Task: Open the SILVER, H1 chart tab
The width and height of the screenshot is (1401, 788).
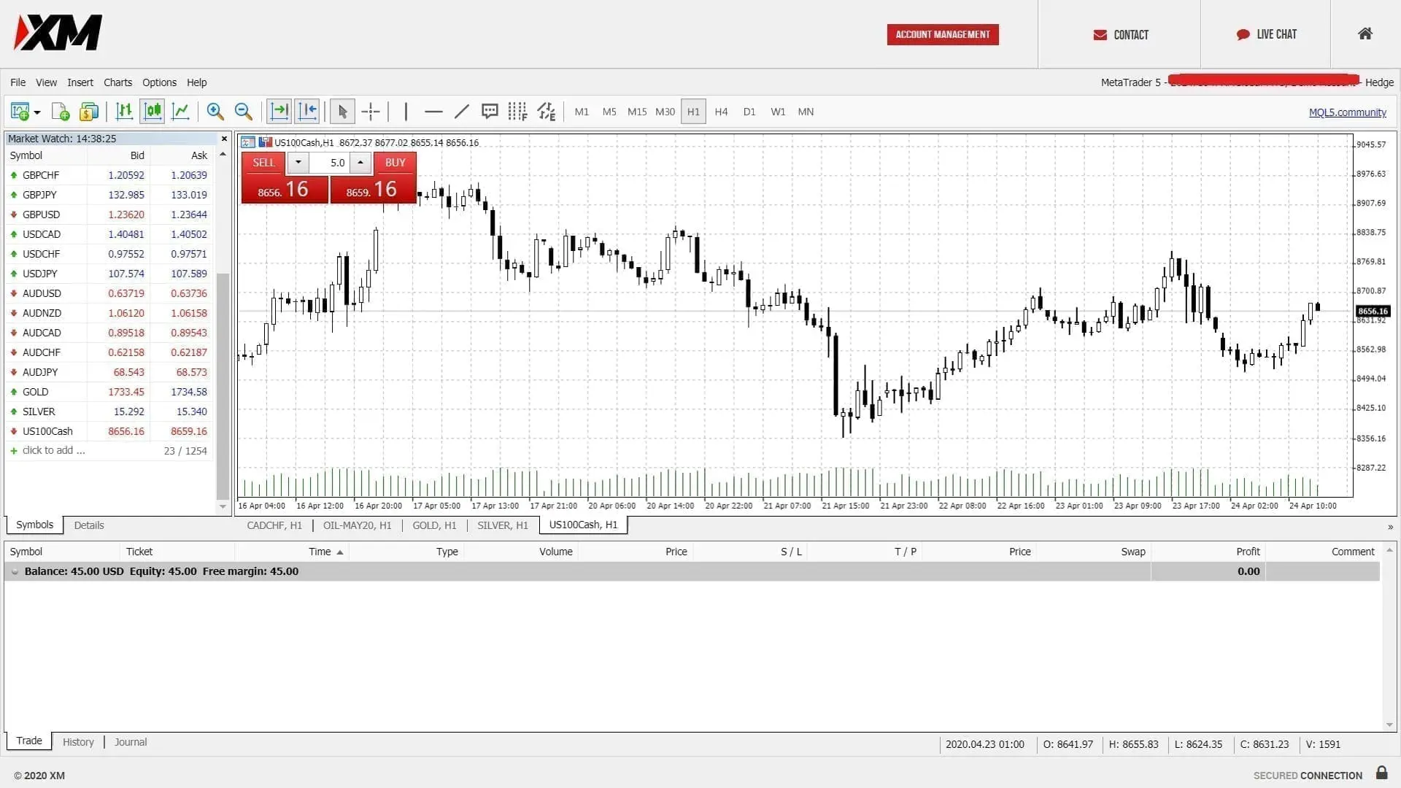Action: (503, 525)
